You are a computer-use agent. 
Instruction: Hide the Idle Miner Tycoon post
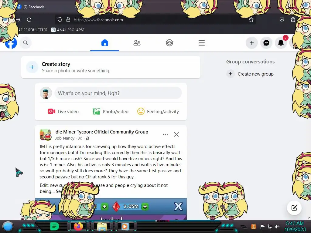point(176,134)
